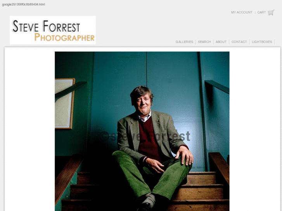Click the Steve Forrest Photographer logo

coord(53,30)
